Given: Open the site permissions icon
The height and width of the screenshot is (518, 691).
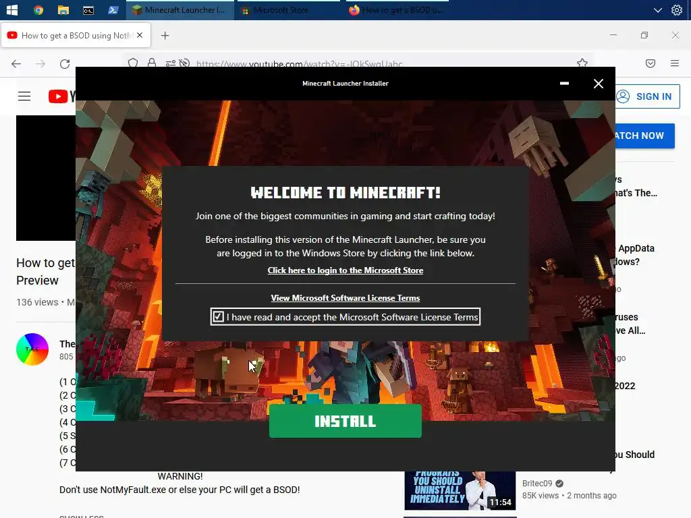Looking at the screenshot, I should point(171,63).
